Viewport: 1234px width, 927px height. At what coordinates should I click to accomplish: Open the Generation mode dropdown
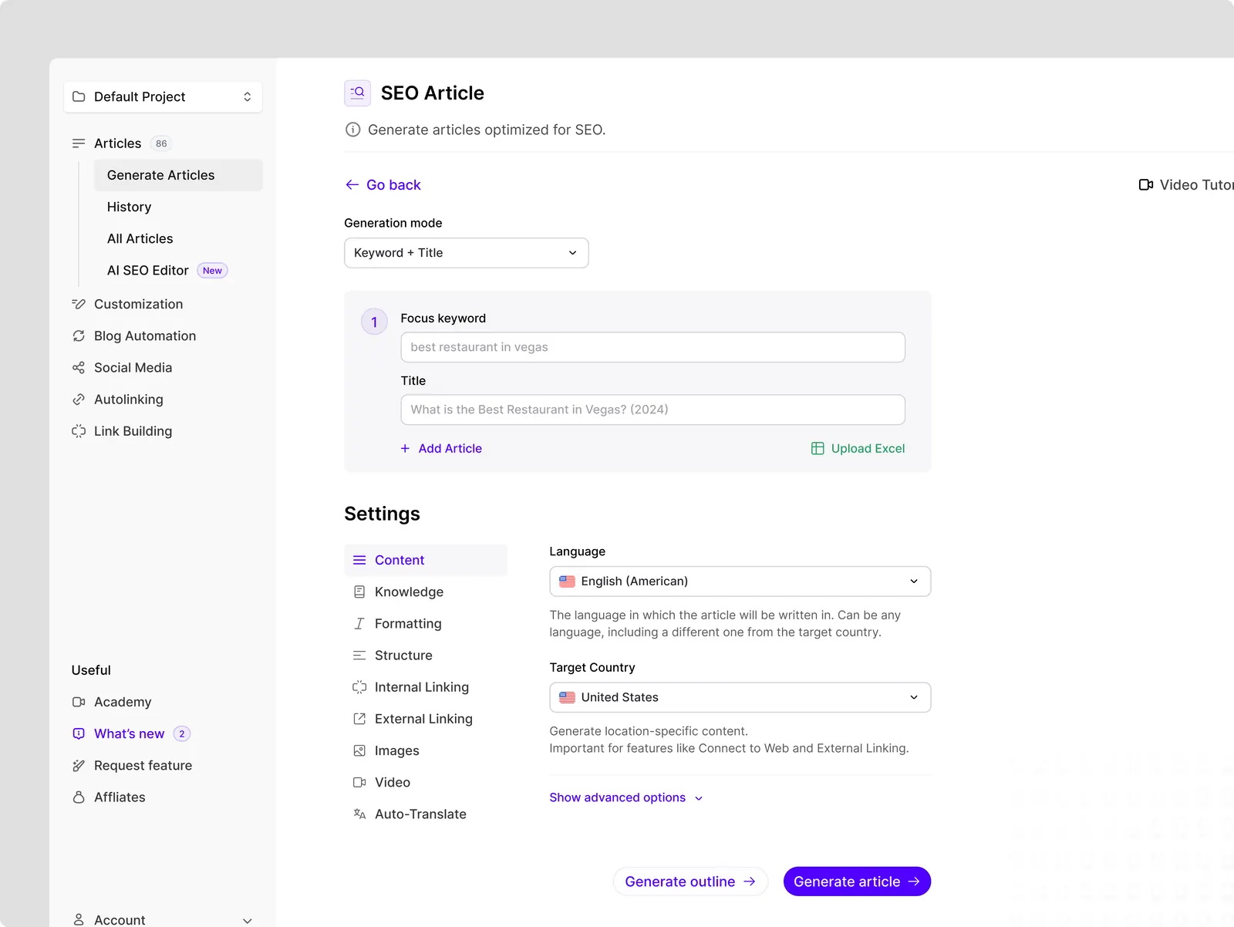467,253
